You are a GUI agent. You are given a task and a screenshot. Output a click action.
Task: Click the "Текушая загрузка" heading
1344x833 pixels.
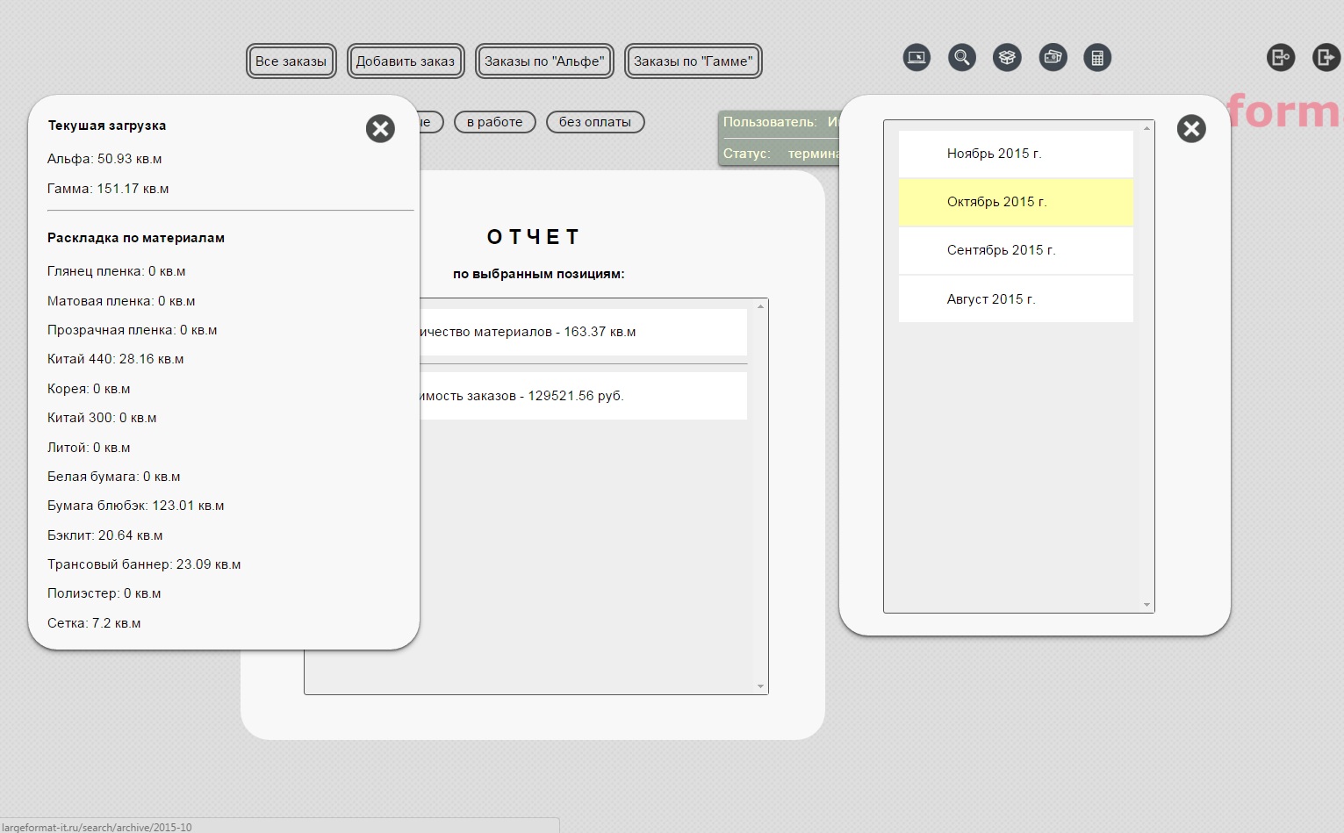pos(107,126)
